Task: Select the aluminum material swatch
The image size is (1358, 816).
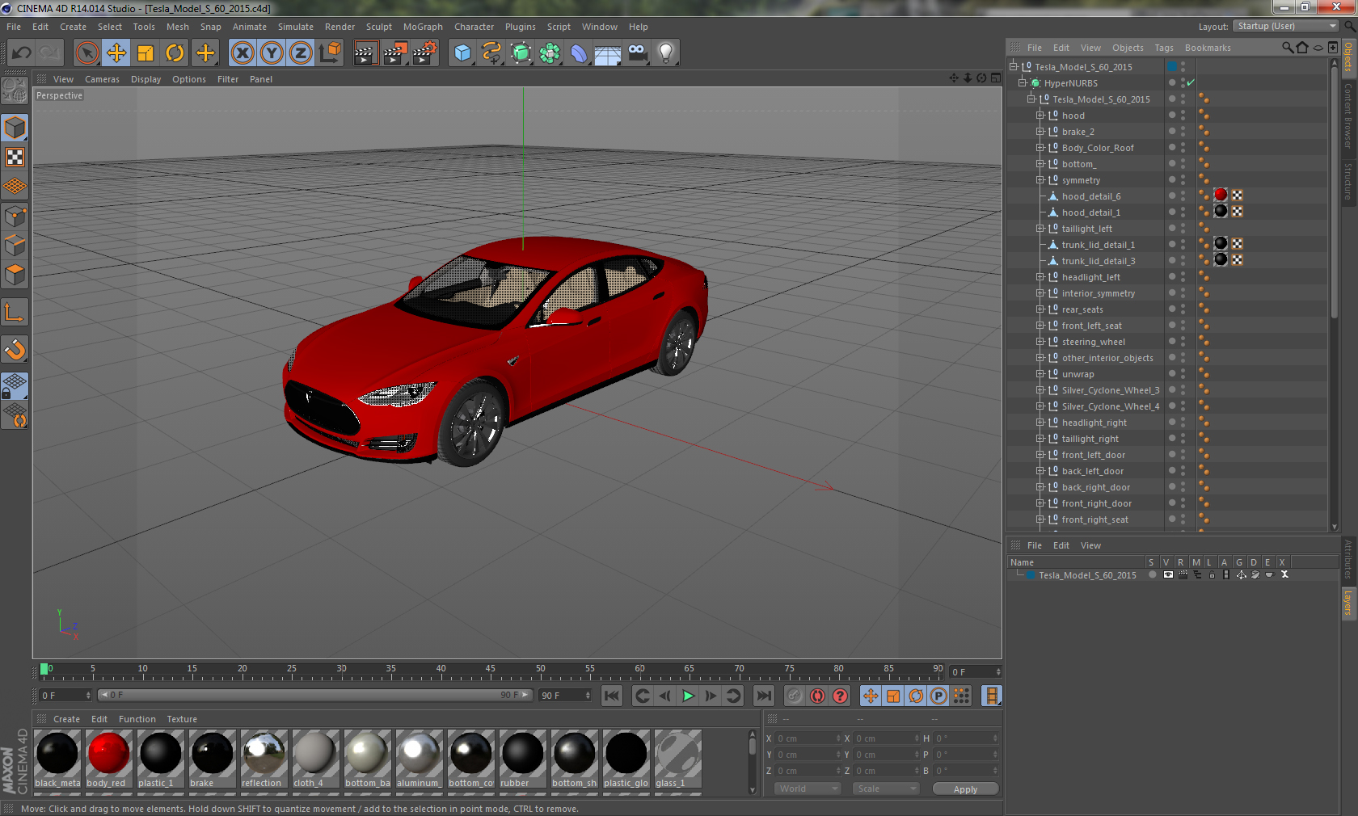Action: pos(419,759)
